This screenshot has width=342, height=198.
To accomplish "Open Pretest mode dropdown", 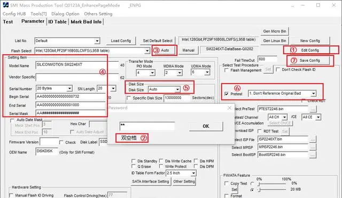I will (314, 94).
